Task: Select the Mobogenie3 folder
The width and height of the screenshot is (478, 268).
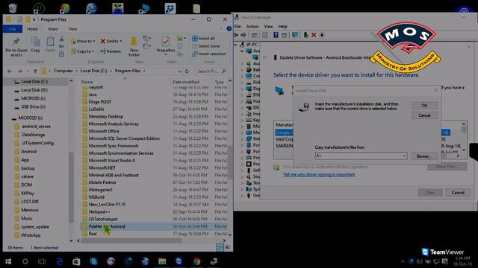Action: point(100,190)
